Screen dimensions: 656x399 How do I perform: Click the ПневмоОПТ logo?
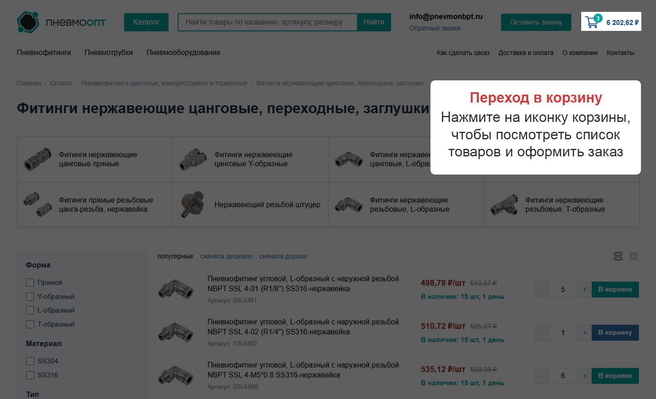tap(61, 22)
